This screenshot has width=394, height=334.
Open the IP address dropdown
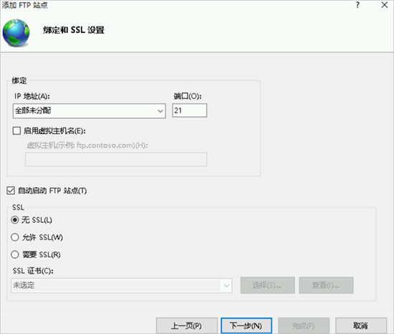click(160, 111)
